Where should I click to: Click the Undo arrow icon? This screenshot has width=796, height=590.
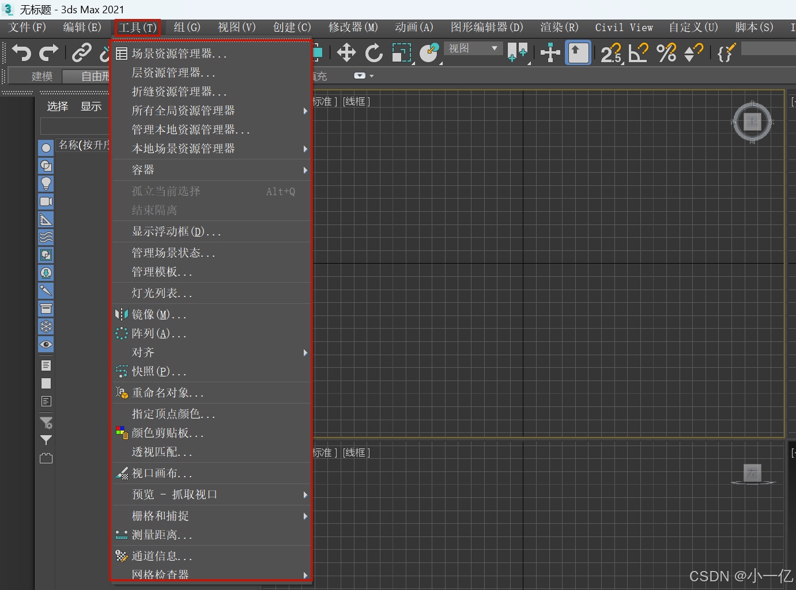point(21,53)
